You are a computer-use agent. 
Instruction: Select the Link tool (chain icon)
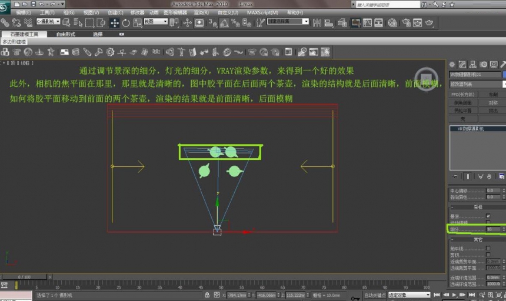point(5,22)
